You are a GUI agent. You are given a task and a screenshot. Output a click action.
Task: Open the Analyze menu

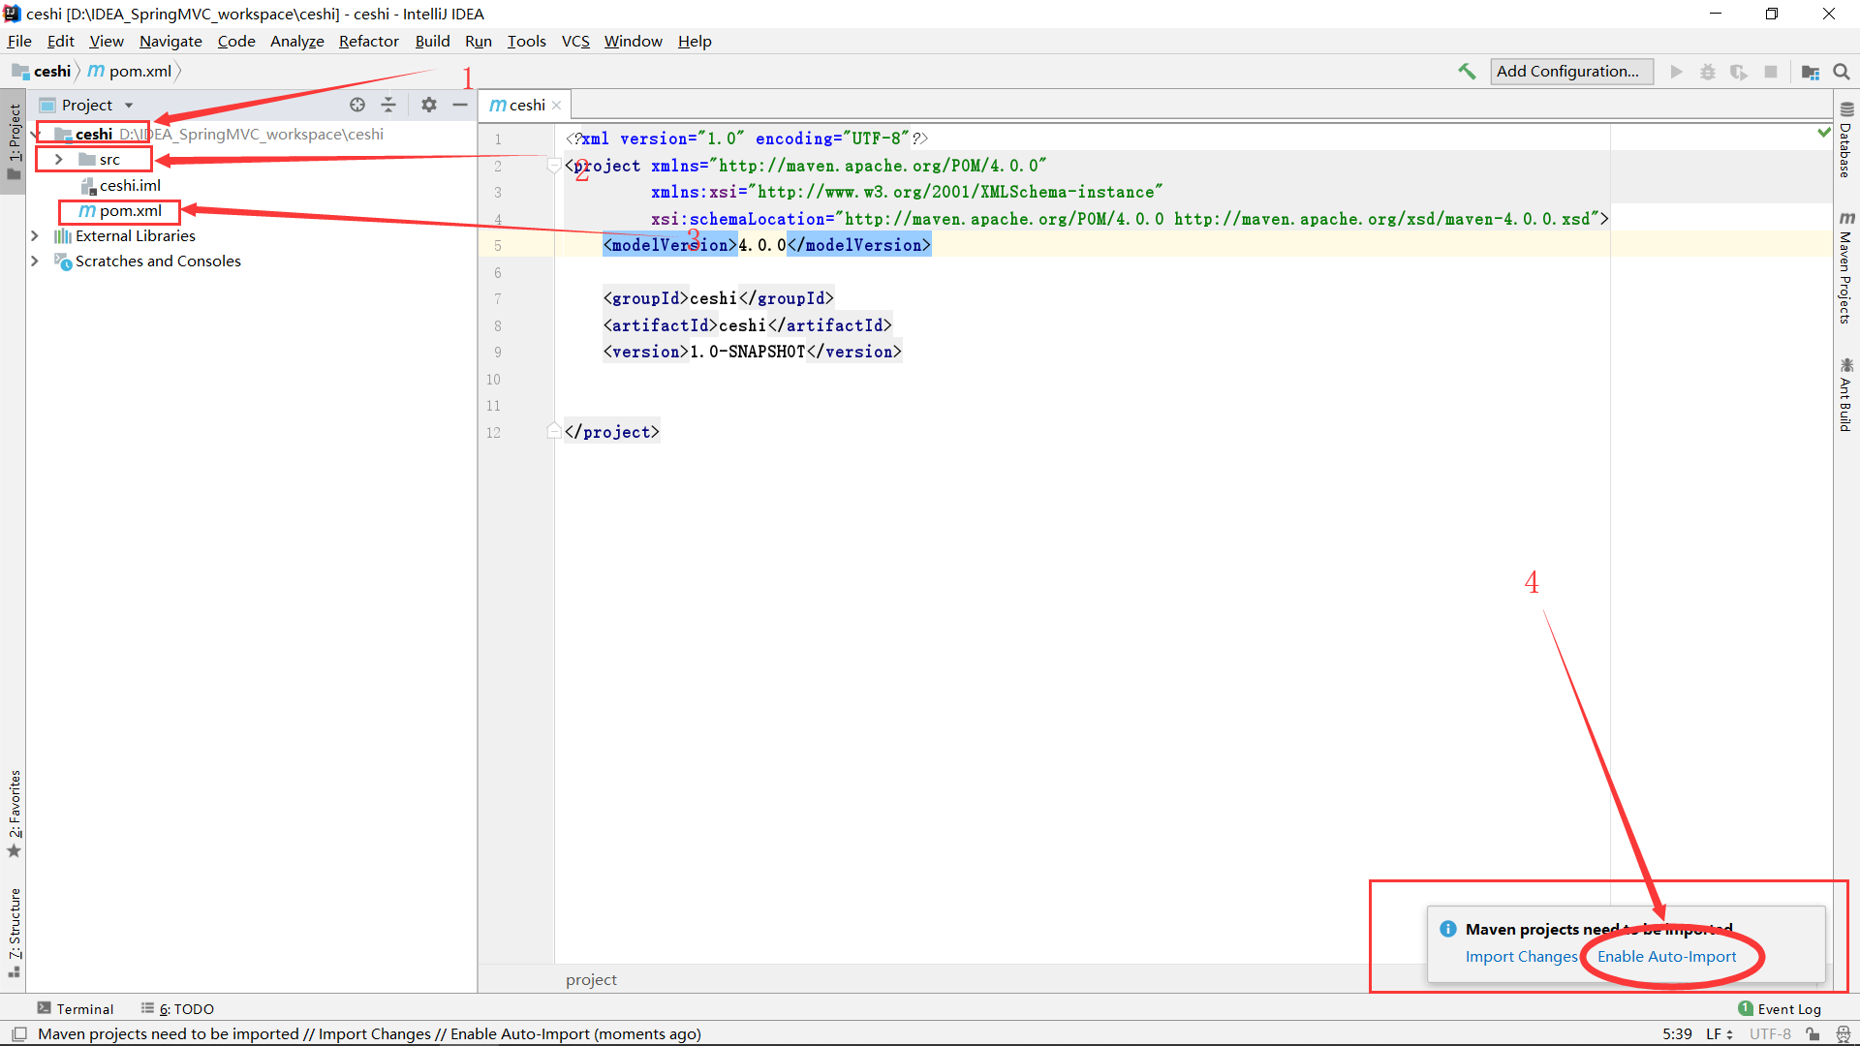(x=296, y=41)
